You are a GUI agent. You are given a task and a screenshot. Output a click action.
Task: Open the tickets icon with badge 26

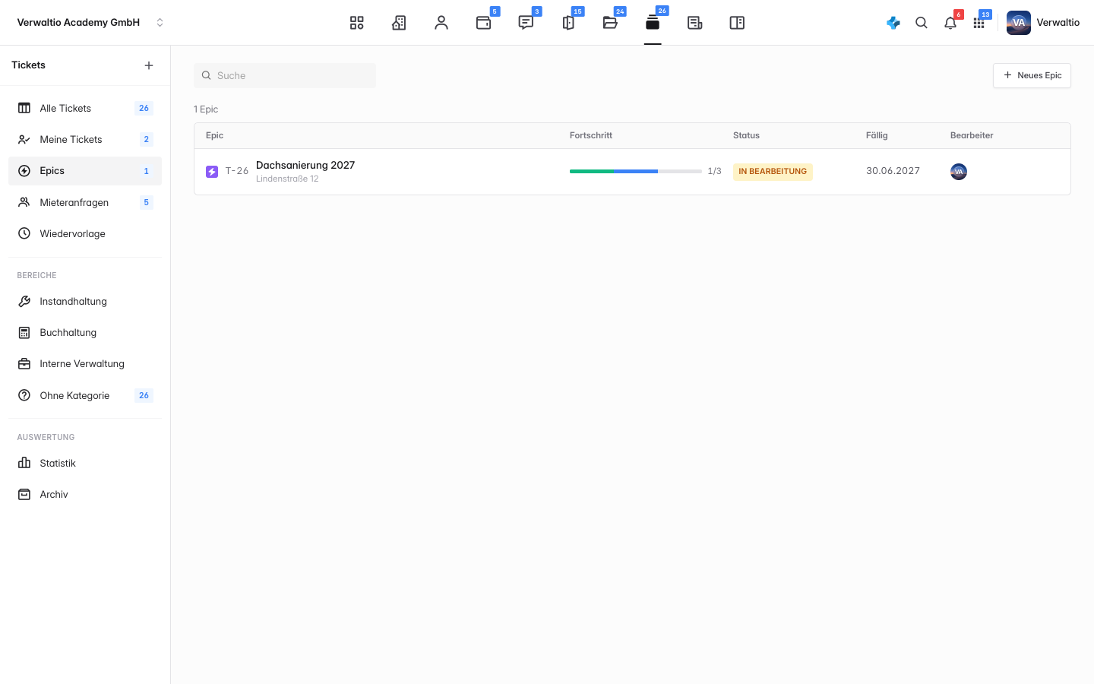(653, 23)
